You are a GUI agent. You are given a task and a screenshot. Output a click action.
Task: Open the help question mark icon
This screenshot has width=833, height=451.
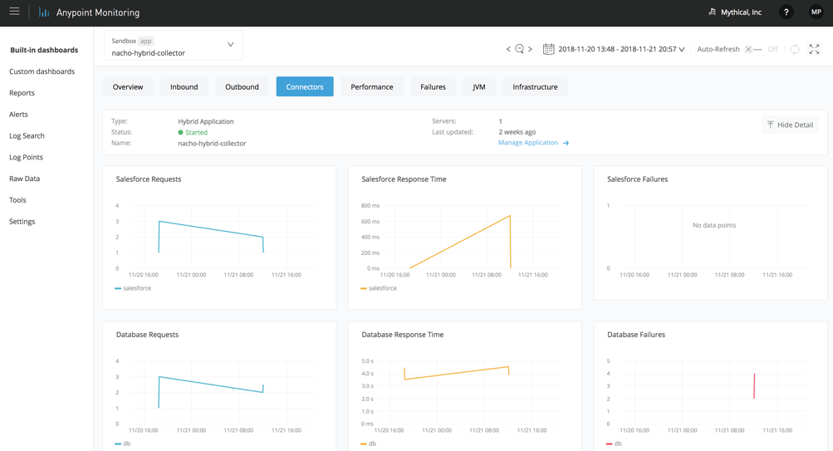pyautogui.click(x=786, y=12)
